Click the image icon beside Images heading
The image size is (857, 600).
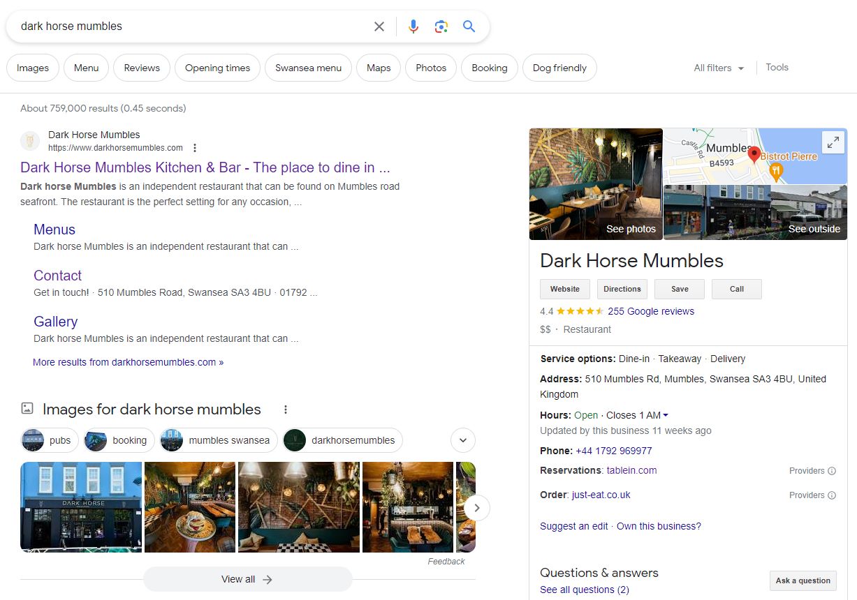pyautogui.click(x=27, y=409)
